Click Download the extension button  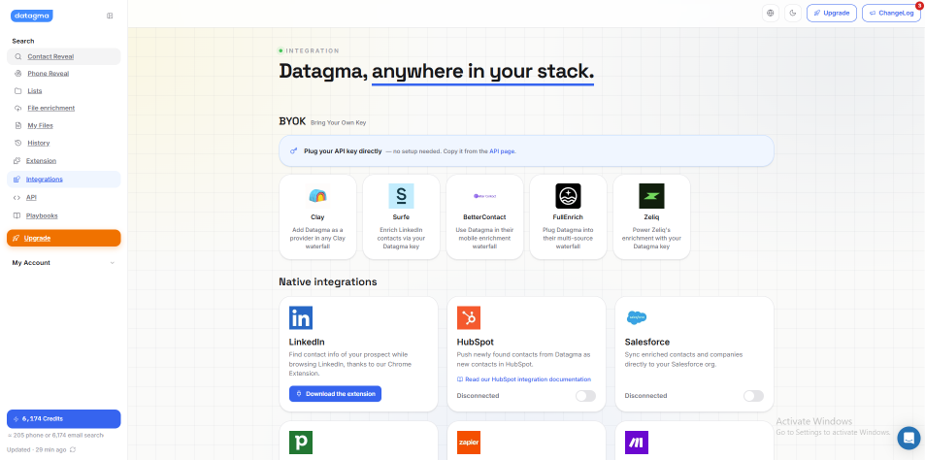pyautogui.click(x=335, y=394)
